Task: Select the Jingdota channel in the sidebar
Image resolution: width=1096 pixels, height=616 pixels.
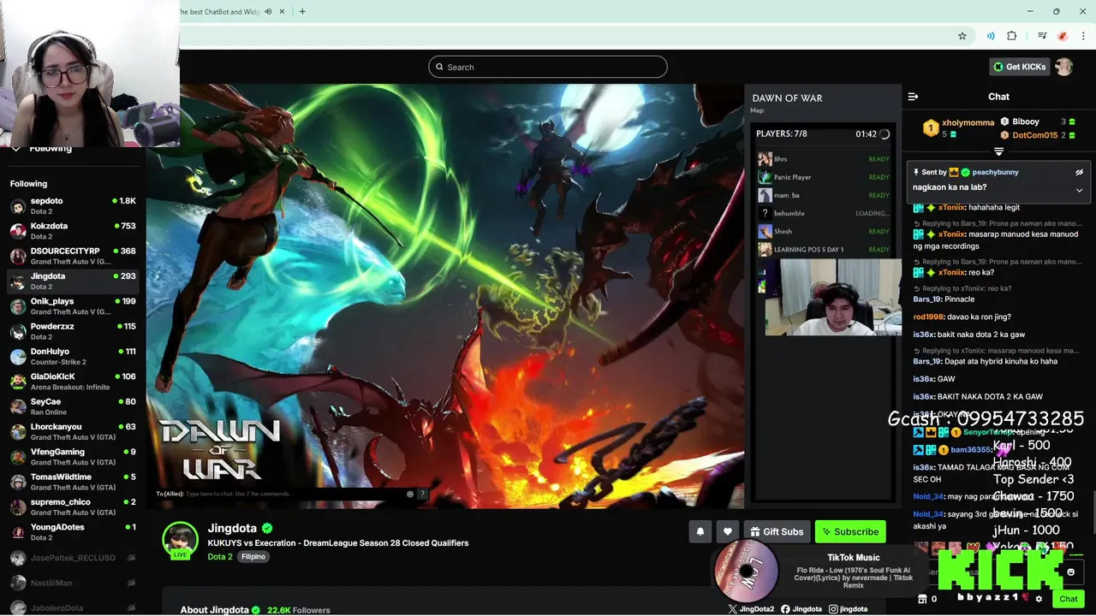Action: (74, 281)
